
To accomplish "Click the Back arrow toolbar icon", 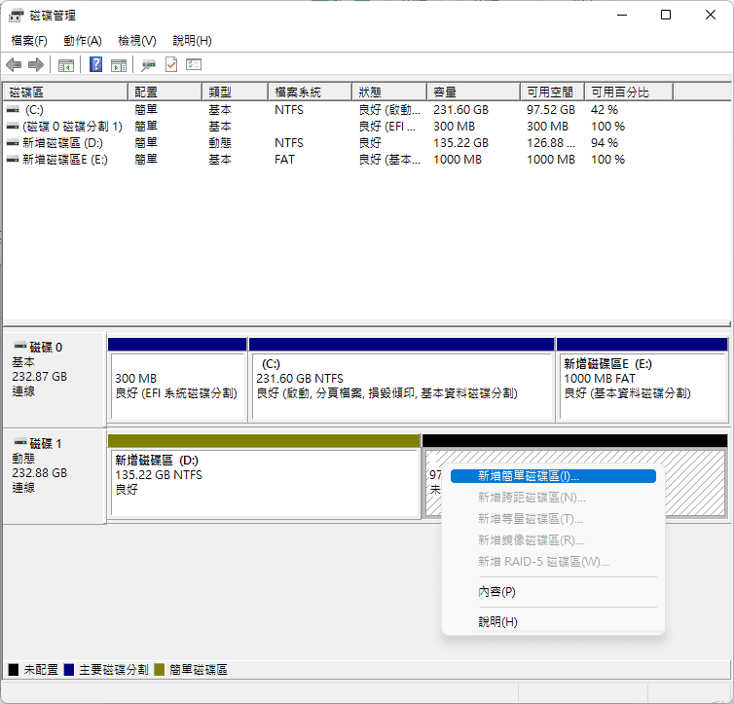I will tap(14, 65).
